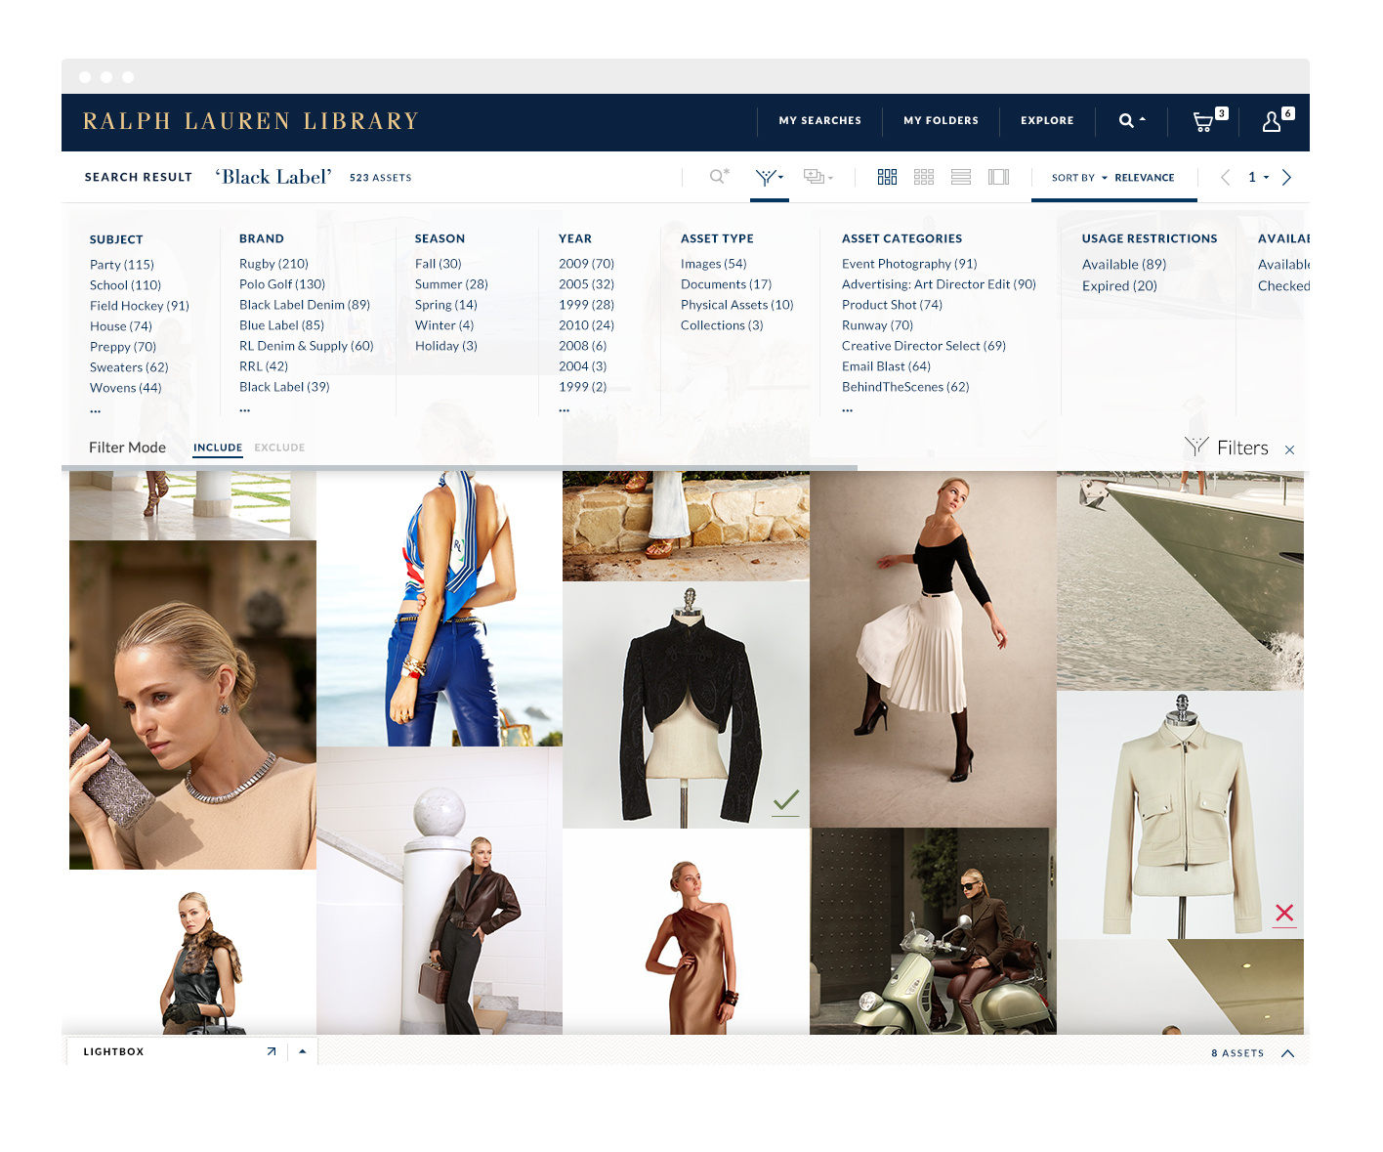Open the bronze satin dress photo
This screenshot has height=1152, width=1383.
point(686,931)
